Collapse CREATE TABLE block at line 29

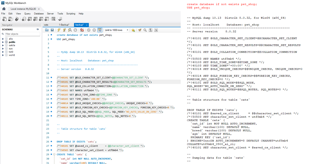tap(54, 154)
